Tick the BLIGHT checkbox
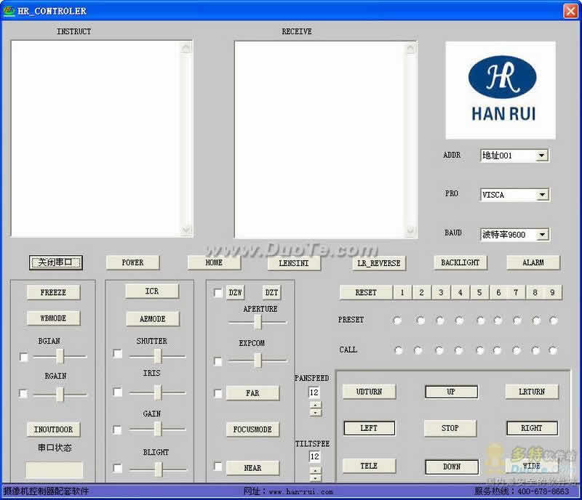 (117, 468)
